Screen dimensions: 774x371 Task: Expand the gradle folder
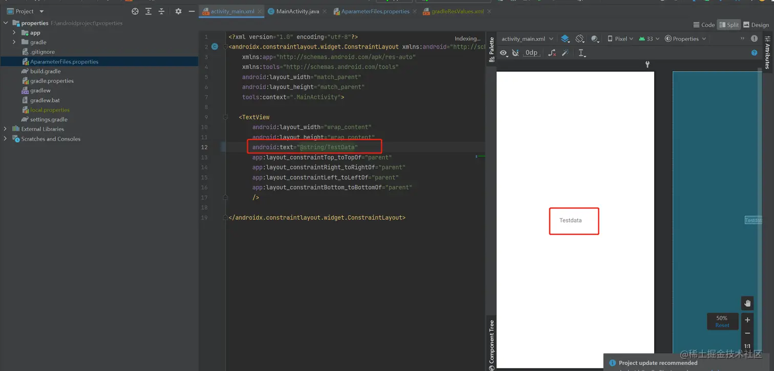[x=14, y=42]
